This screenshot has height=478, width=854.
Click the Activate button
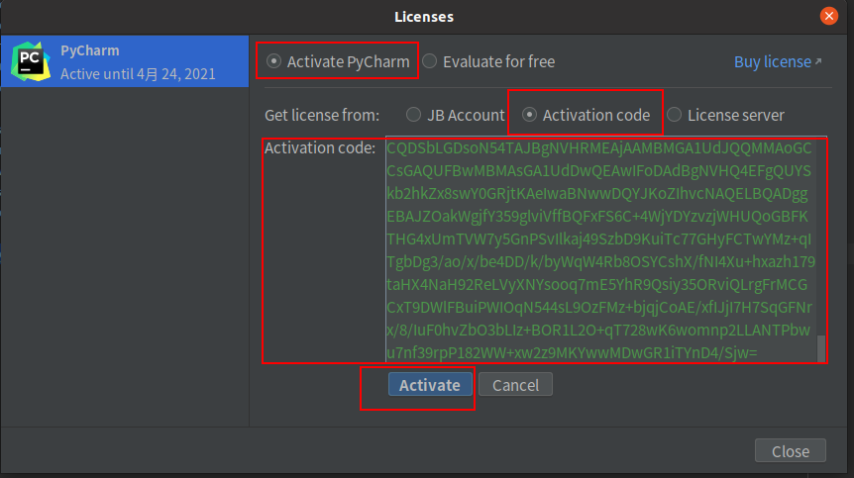430,385
